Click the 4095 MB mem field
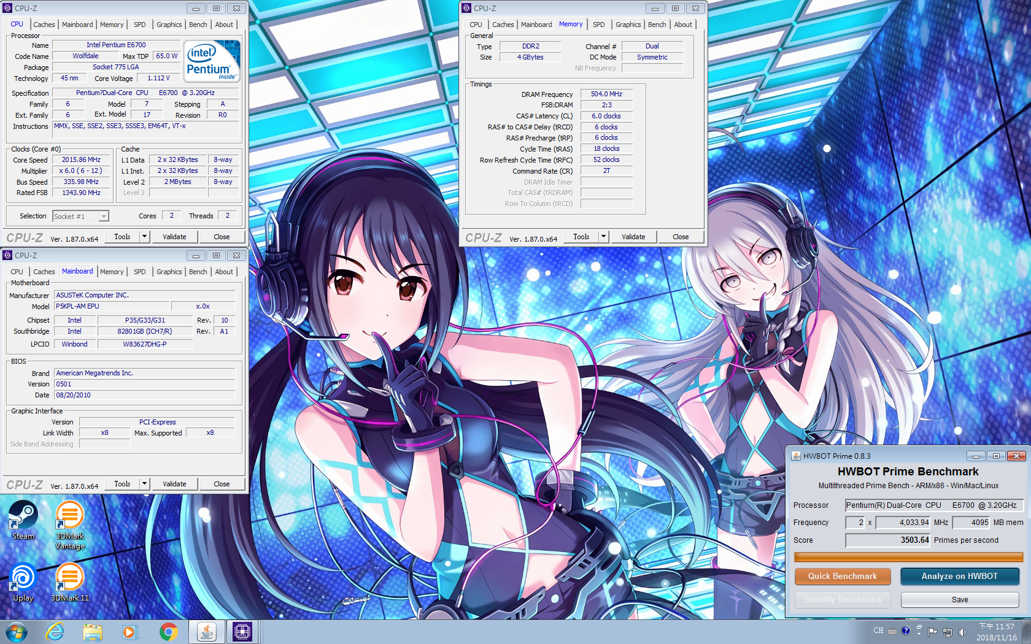This screenshot has width=1031, height=644. (971, 523)
